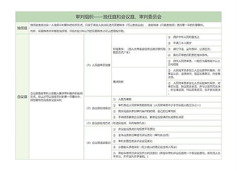Click the cell about '三人合议庭' participation
This screenshot has height=171, width=237.
pos(194,74)
